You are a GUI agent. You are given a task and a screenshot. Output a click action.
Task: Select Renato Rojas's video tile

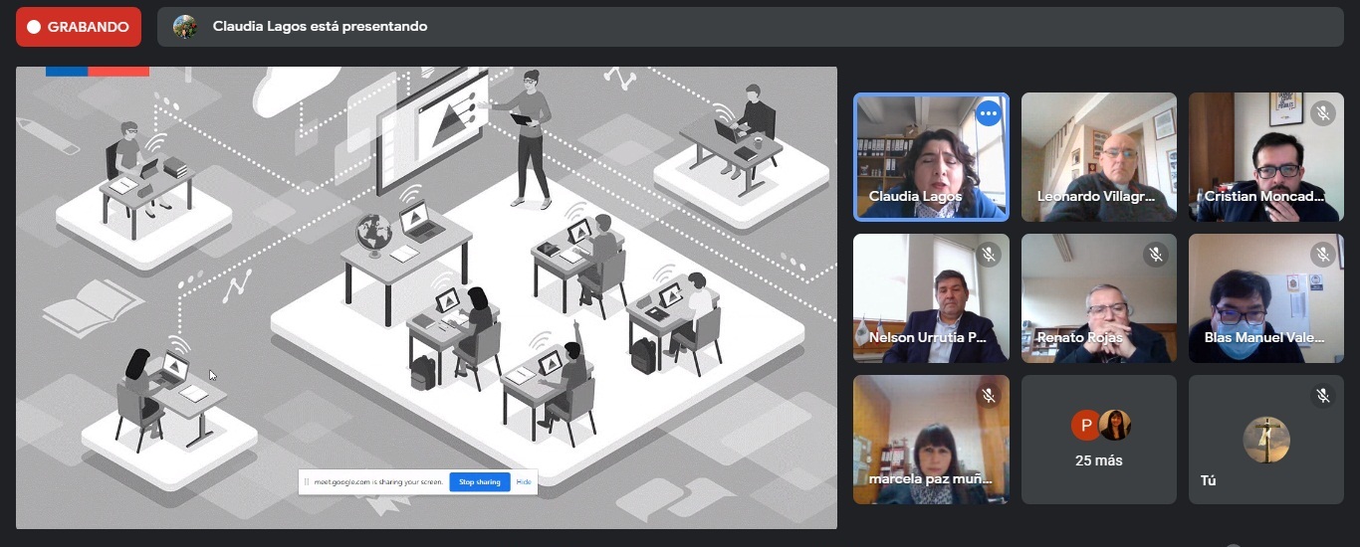point(1099,297)
